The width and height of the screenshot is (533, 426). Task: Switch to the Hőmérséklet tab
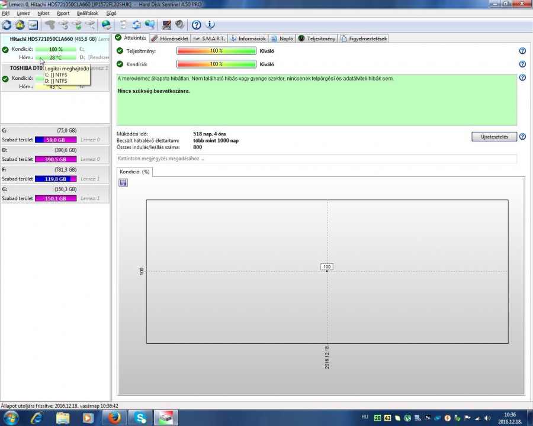170,38
